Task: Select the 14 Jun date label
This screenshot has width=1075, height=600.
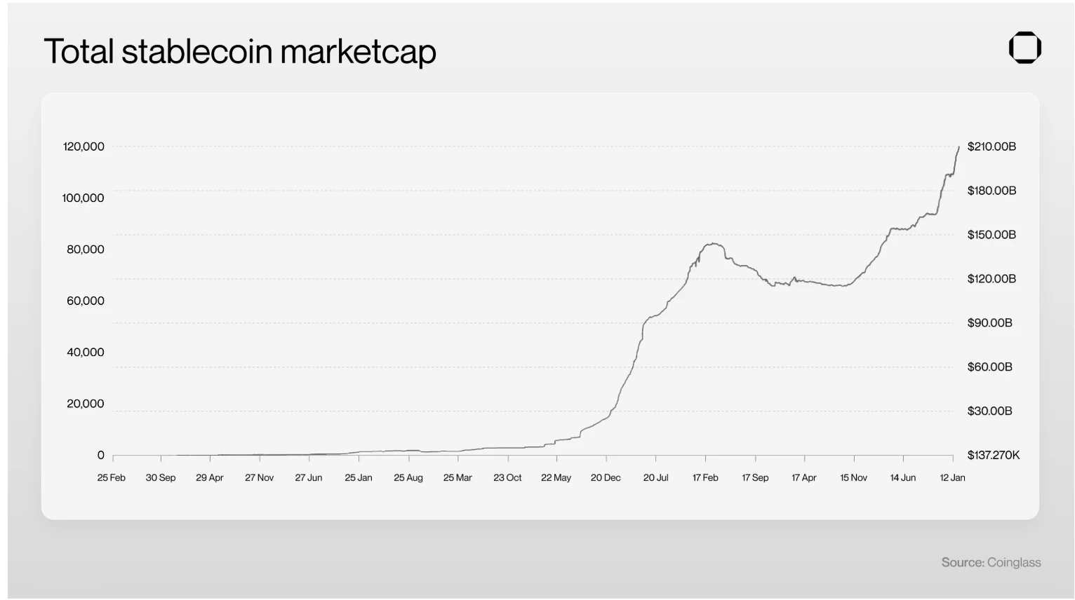Action: [902, 478]
